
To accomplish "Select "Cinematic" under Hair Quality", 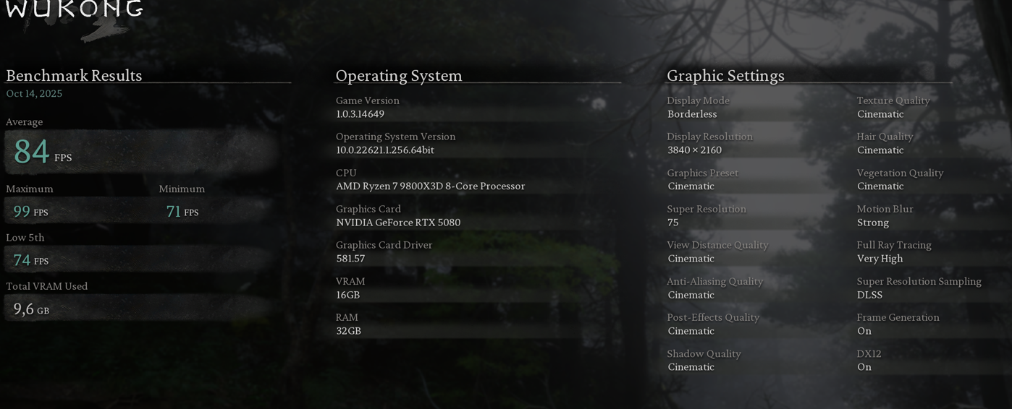I will tap(880, 150).
